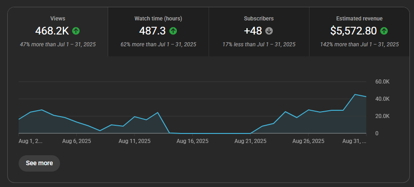Click the Aug 26, 2025 date label
The width and height of the screenshot is (414, 187).
[x=309, y=141]
